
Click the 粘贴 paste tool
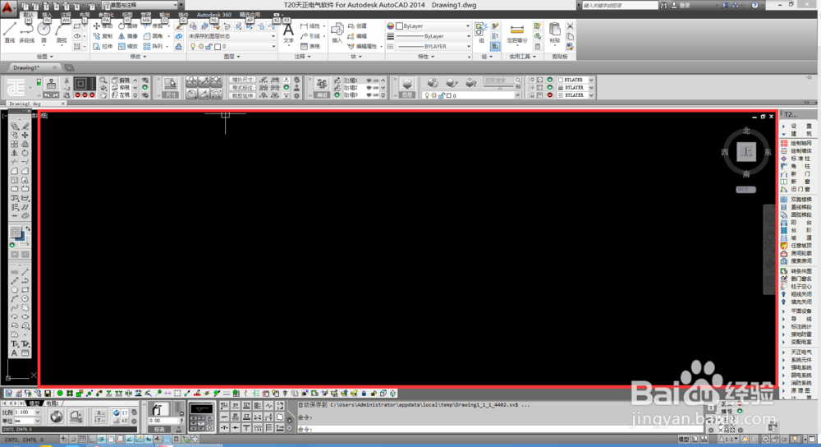555,33
